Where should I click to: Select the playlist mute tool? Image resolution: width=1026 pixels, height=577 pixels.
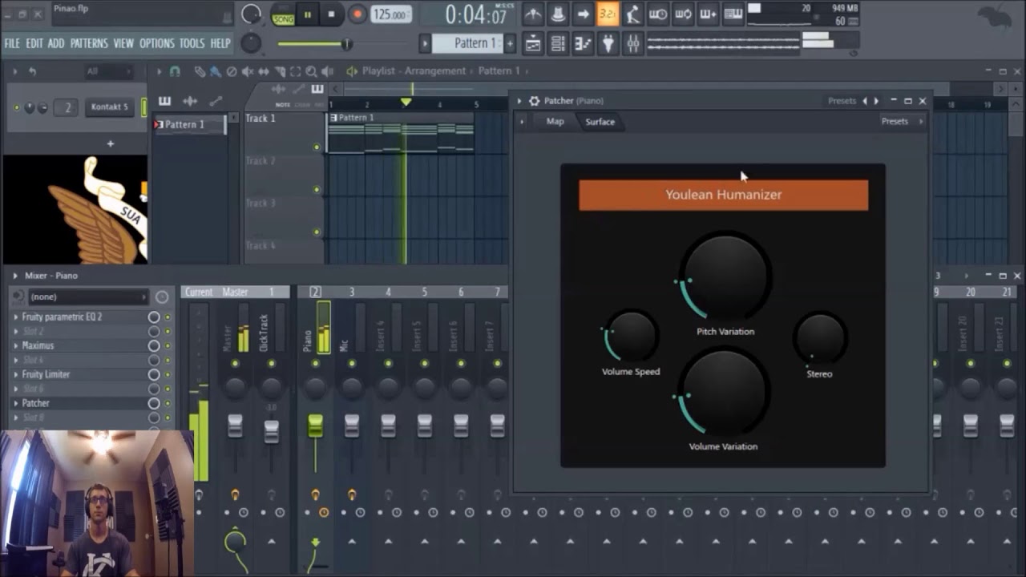click(248, 71)
